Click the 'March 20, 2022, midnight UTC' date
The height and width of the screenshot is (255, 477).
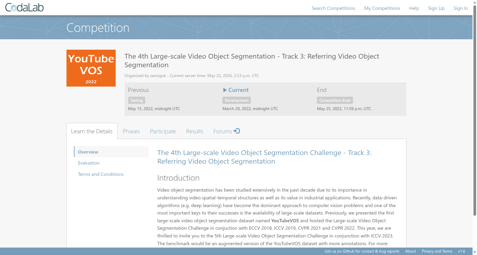pyautogui.click(x=250, y=109)
